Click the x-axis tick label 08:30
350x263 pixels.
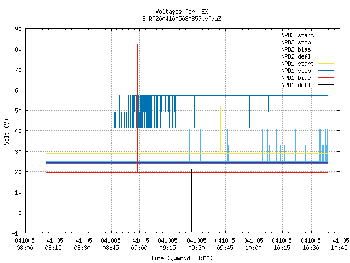(83, 248)
